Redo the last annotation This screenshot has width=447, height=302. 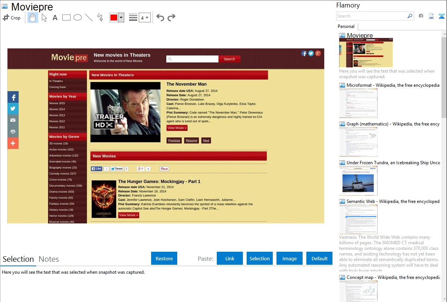click(x=171, y=18)
